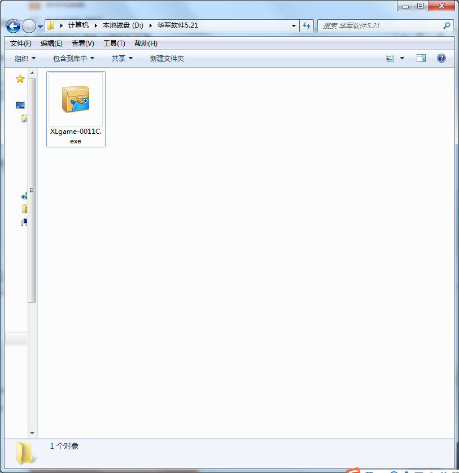The image size is (459, 473).
Task: Open the 编辑(E) menu
Action: coord(51,43)
